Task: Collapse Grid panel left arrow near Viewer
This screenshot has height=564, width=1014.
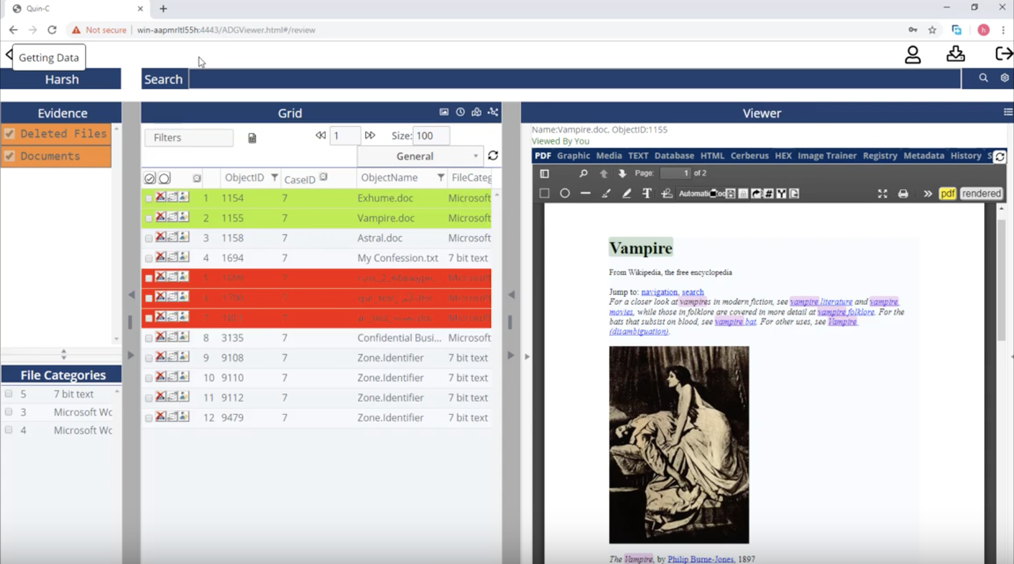Action: (511, 295)
